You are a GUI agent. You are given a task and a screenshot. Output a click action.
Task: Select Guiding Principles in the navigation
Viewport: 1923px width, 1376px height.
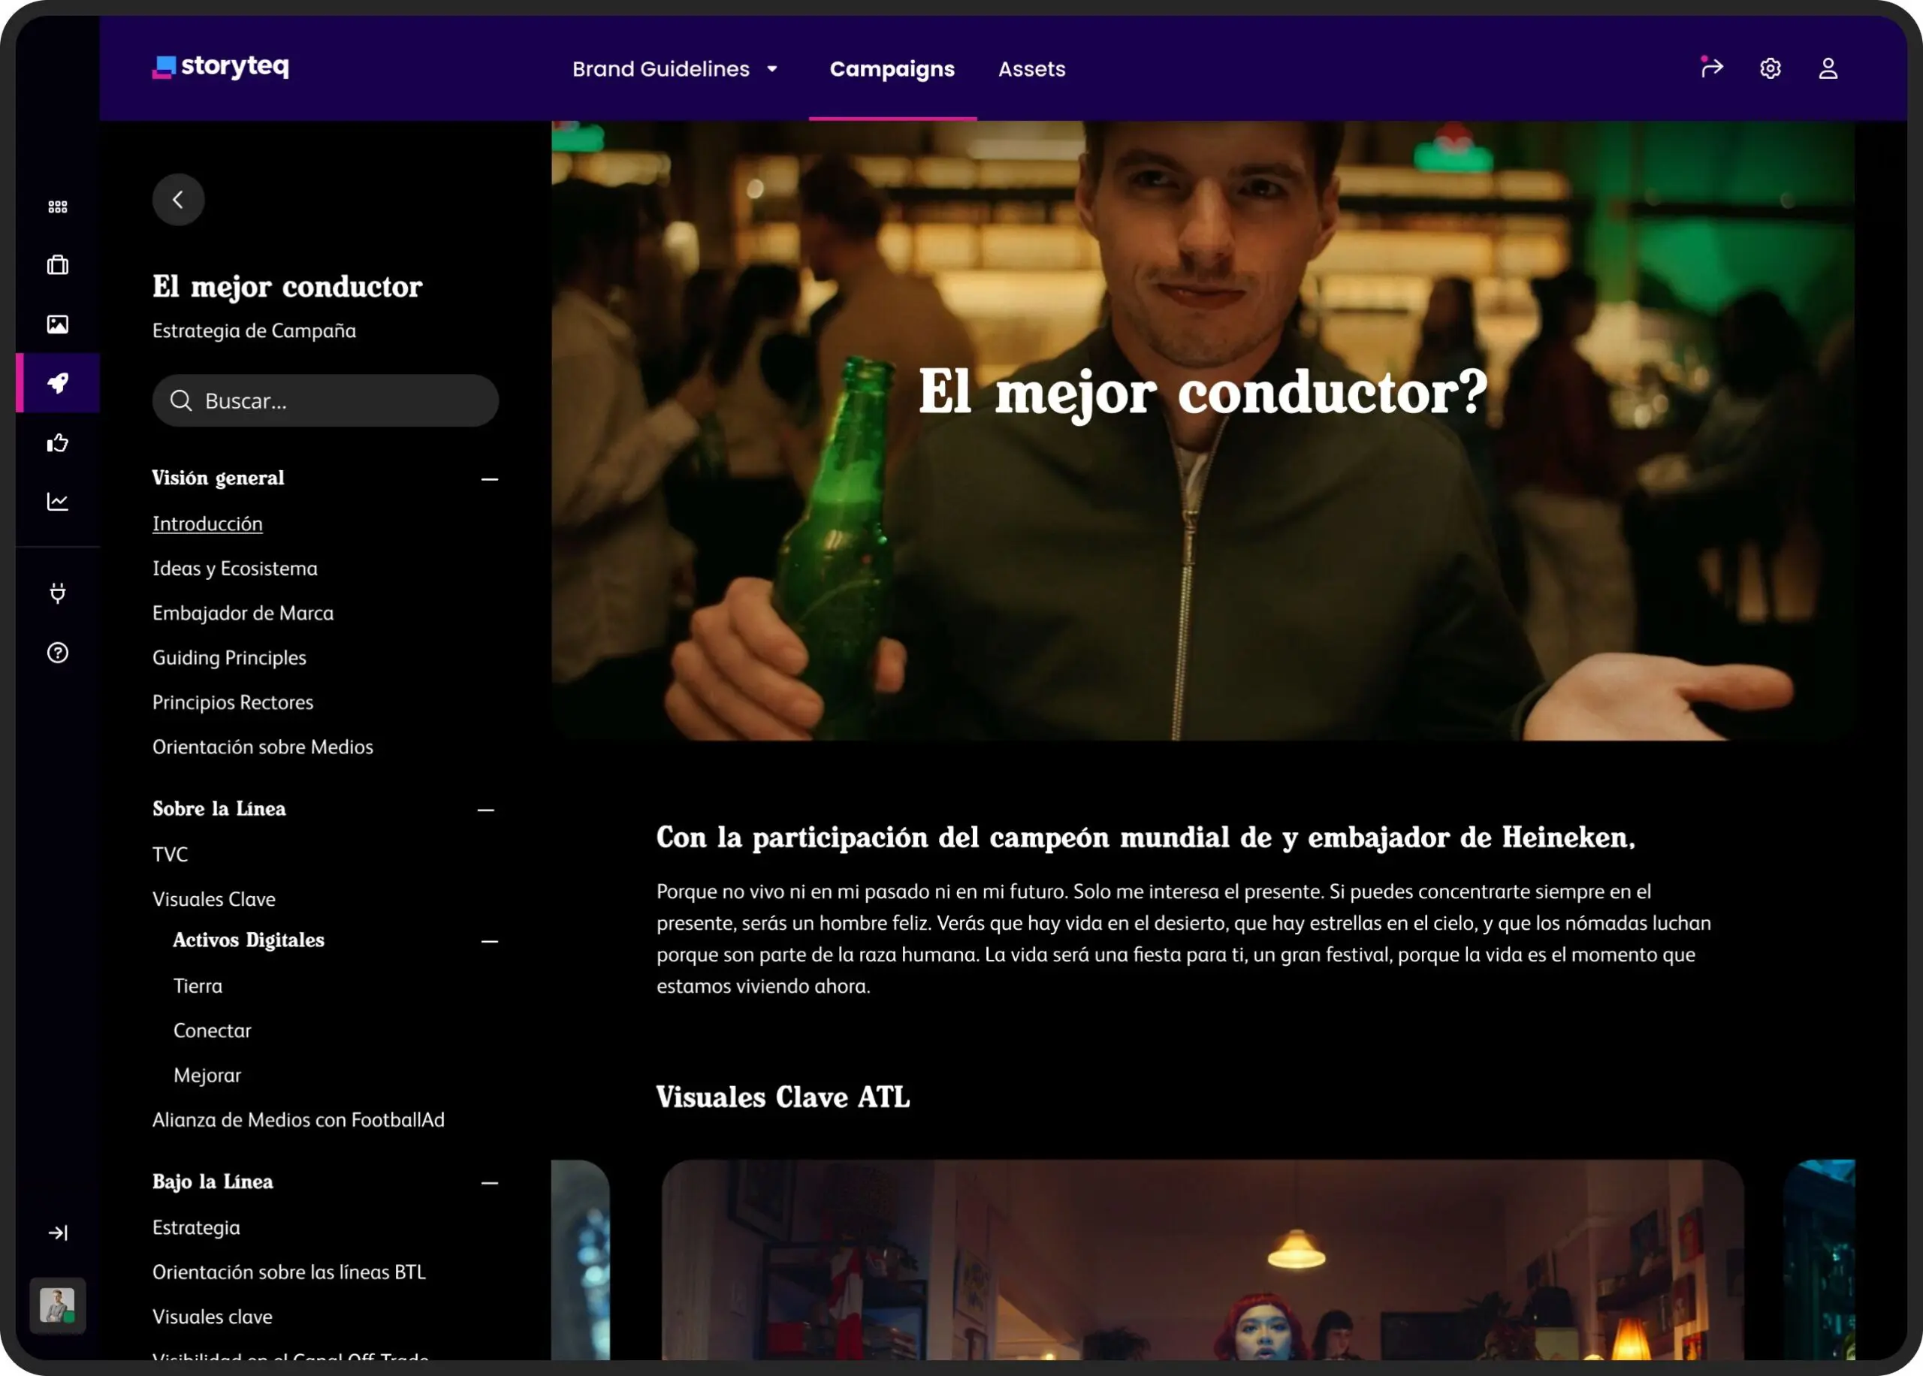coord(230,657)
